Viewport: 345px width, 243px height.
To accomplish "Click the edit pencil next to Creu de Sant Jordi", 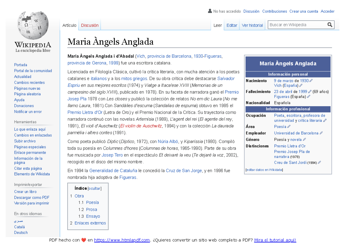I will coord(319,162).
